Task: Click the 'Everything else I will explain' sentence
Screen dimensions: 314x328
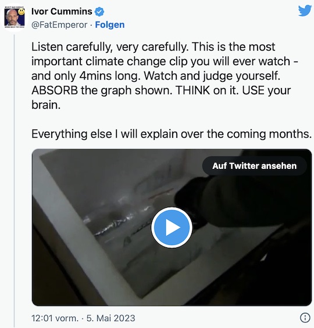Action: (x=172, y=134)
